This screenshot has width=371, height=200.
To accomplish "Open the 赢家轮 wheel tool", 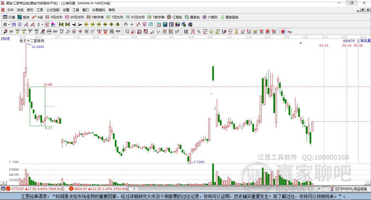I will click(192, 17).
